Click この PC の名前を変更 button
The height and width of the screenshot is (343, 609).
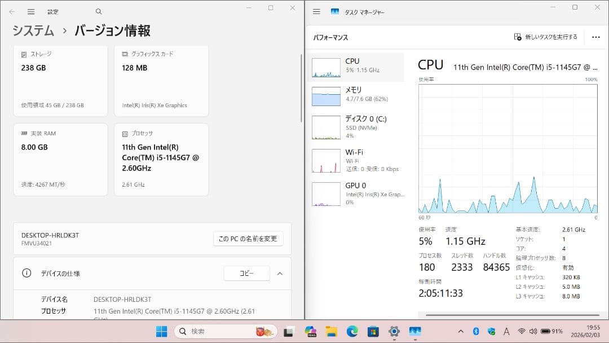248,239
